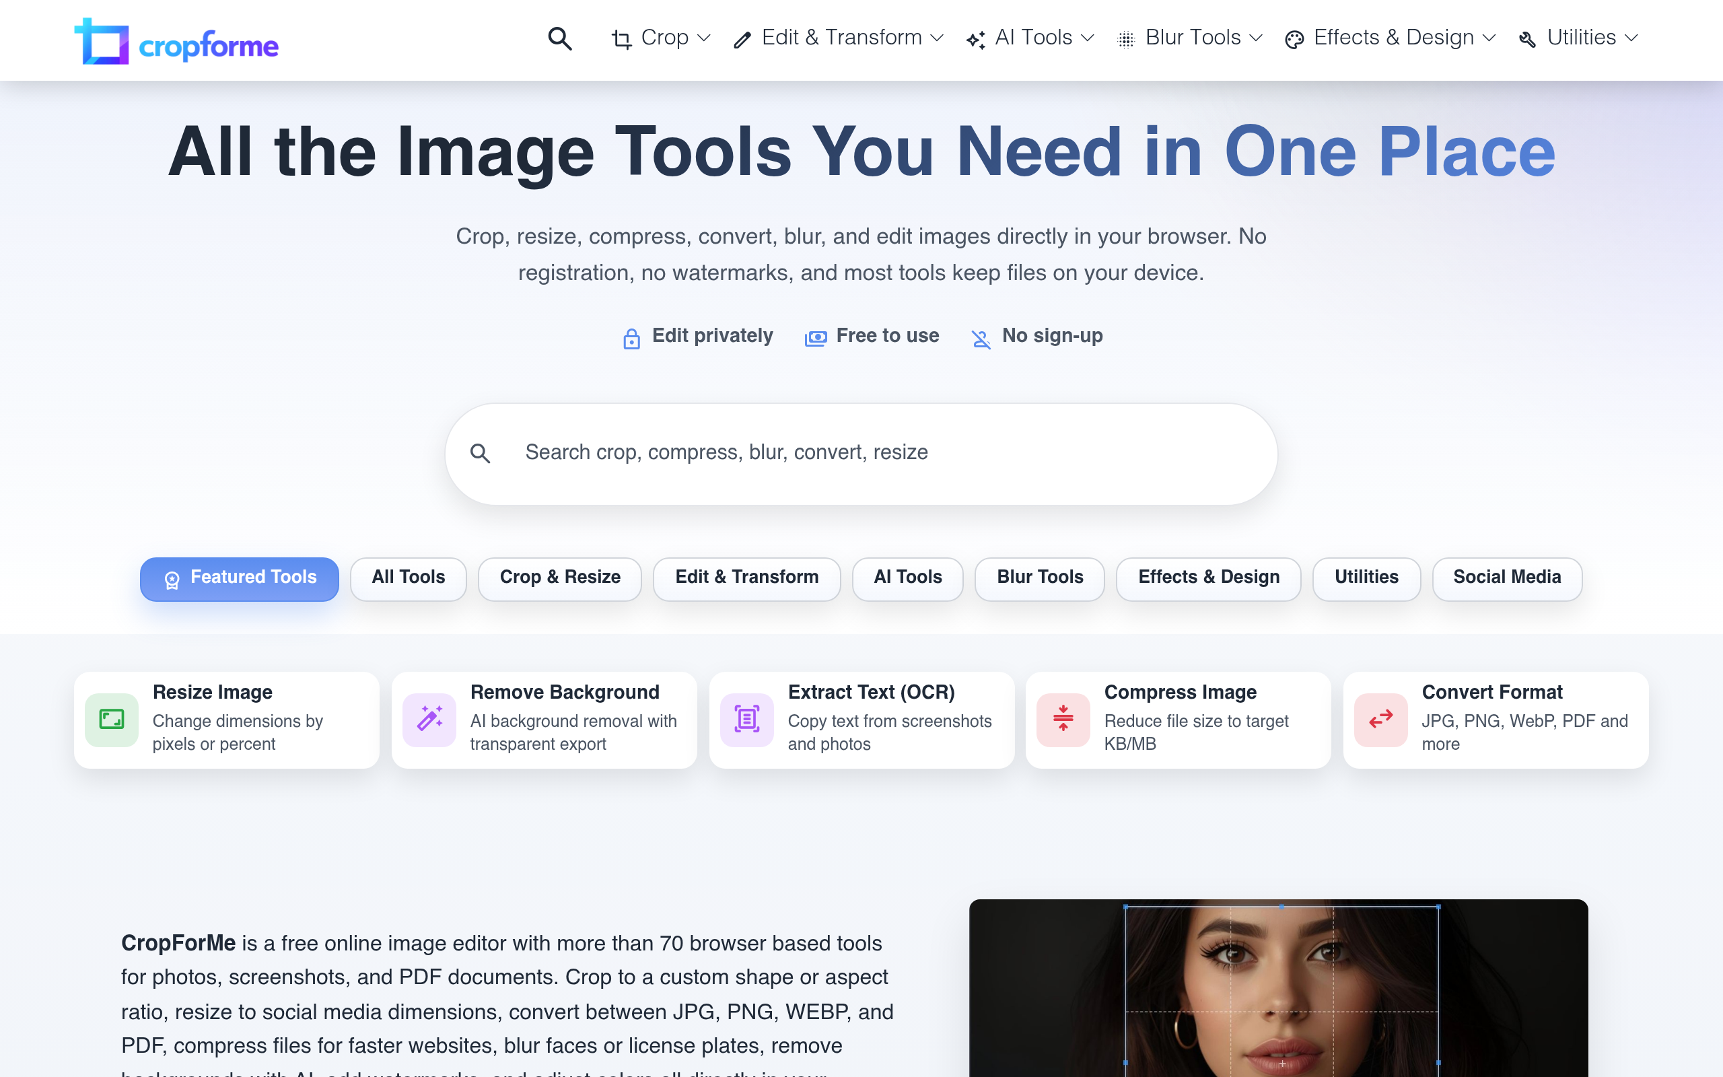
Task: Click the face crop preview image
Action: (1278, 988)
